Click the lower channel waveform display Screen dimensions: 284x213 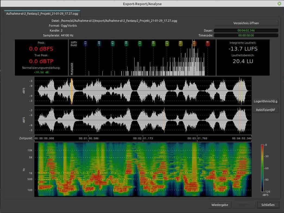(x=143, y=120)
